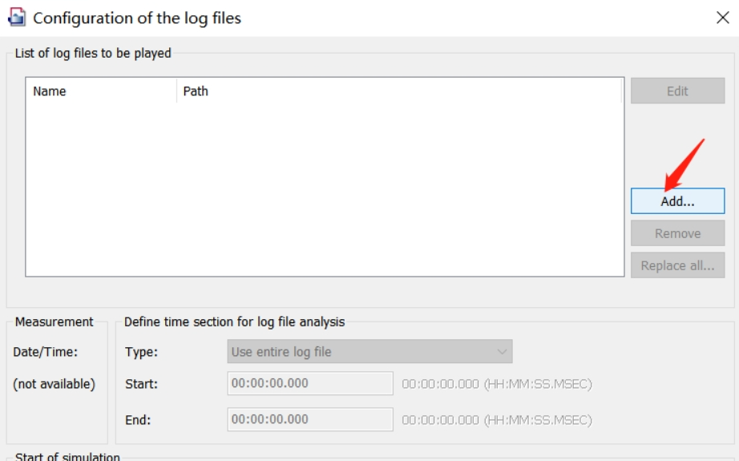The image size is (739, 461).
Task: Close the log files configuration dialog
Action: (x=722, y=18)
